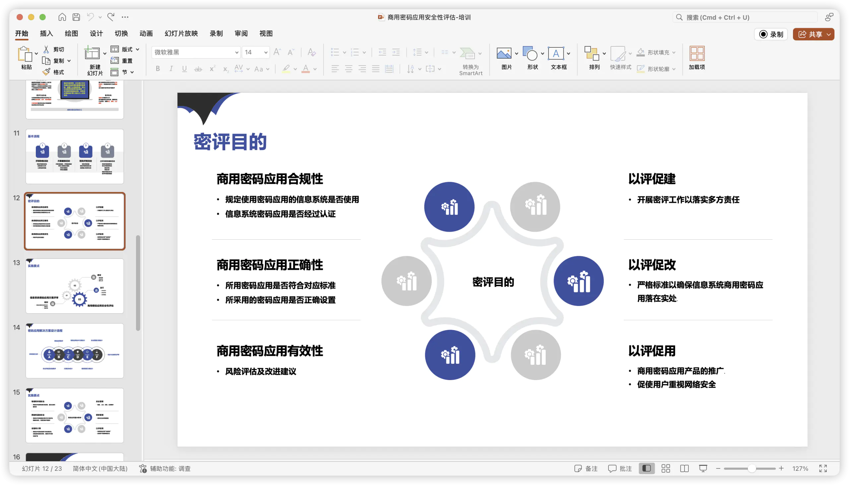This screenshot has width=849, height=485.
Task: Toggle underline formatting
Action: tap(184, 69)
